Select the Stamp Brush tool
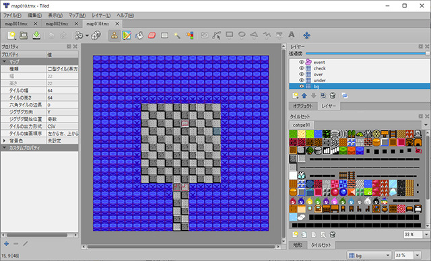Screen dimensions: 431x261 [x=114, y=36]
